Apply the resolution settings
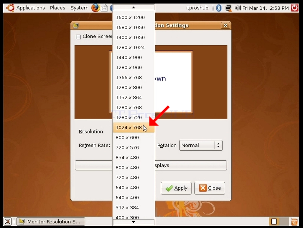 176,188
